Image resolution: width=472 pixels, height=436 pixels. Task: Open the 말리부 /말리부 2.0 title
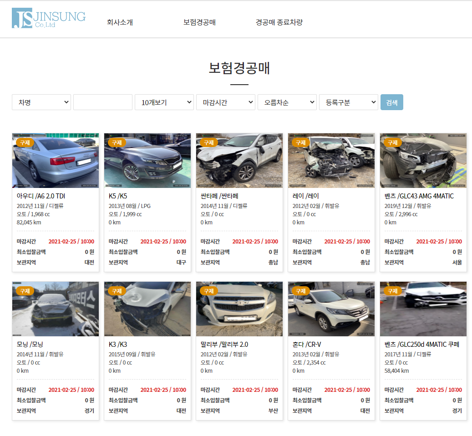(x=224, y=345)
